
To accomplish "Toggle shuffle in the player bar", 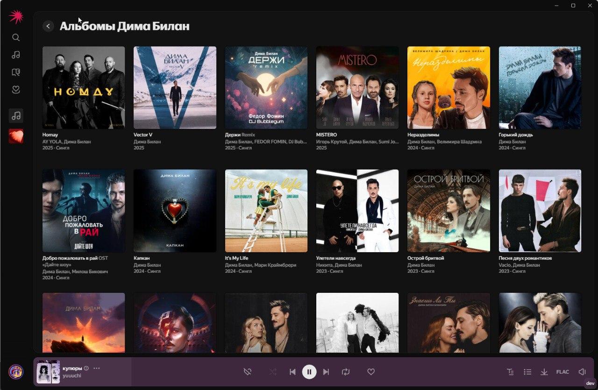I will (273, 372).
